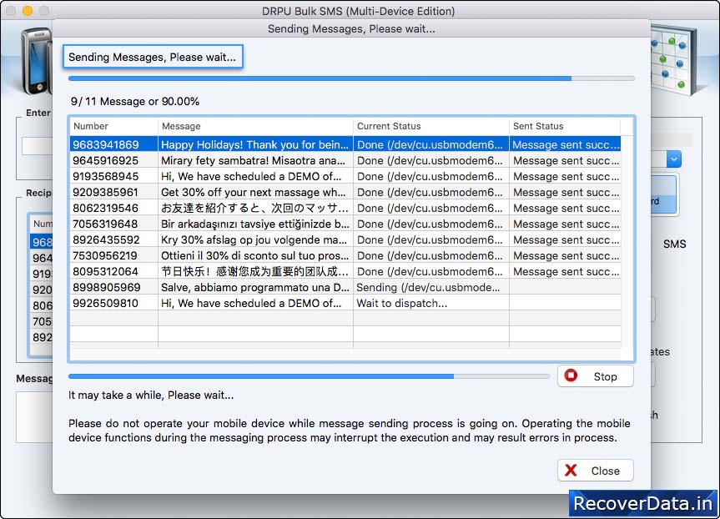Click the yellow minimize button in title bar
The image size is (720, 519).
27,11
